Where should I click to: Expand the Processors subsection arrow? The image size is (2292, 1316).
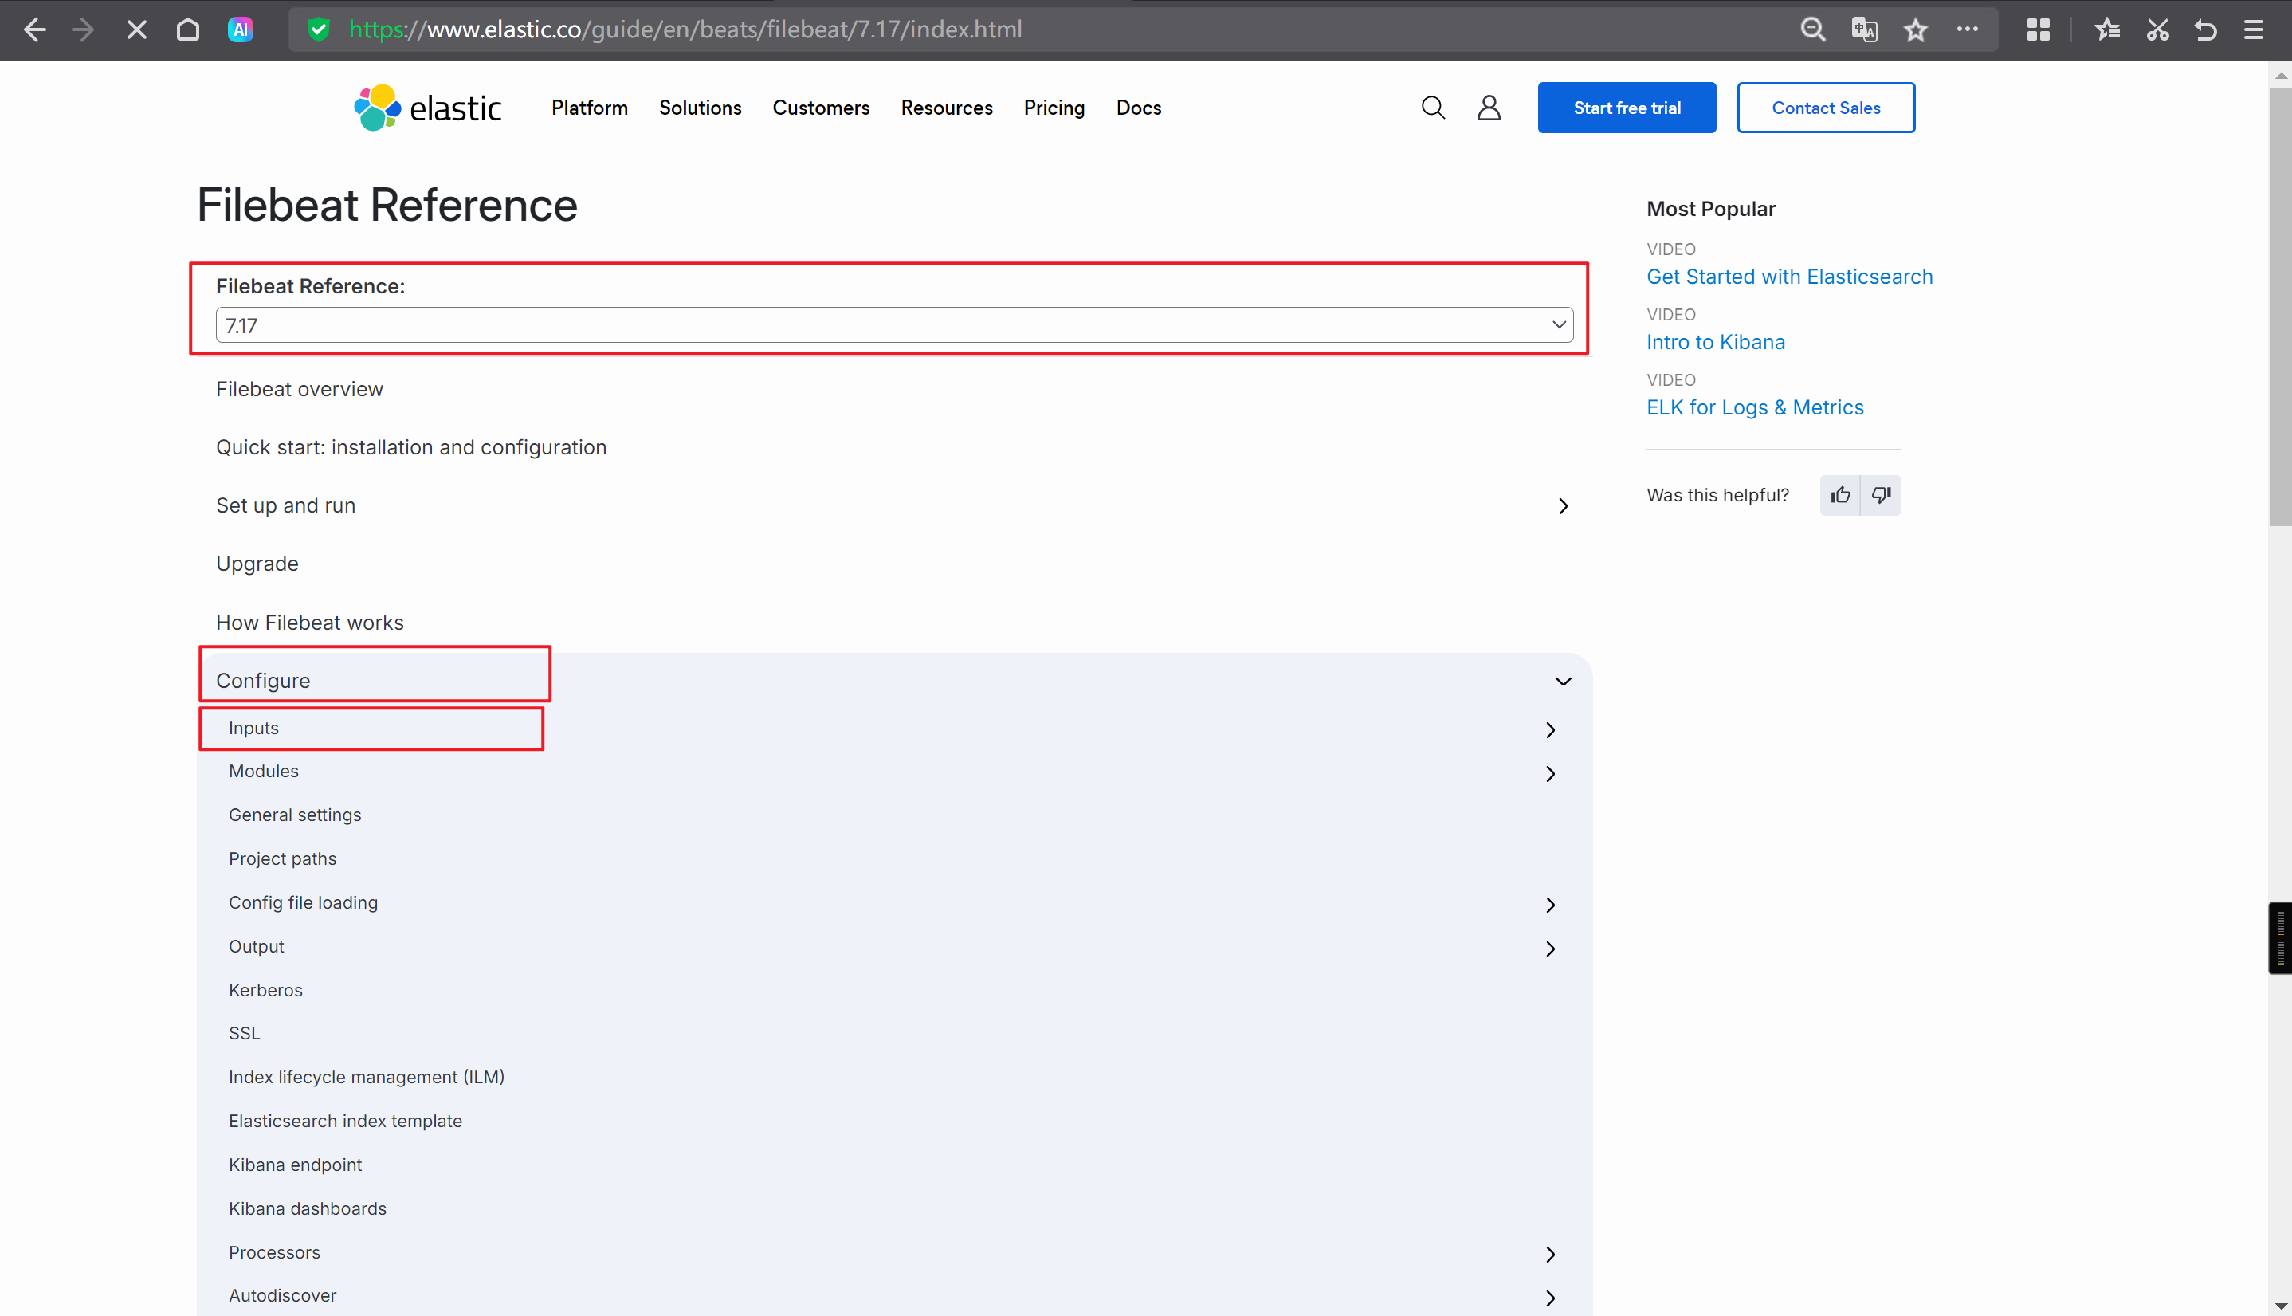(x=1550, y=1255)
